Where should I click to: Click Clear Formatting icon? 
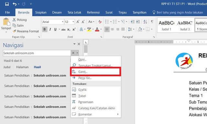tap(100, 22)
